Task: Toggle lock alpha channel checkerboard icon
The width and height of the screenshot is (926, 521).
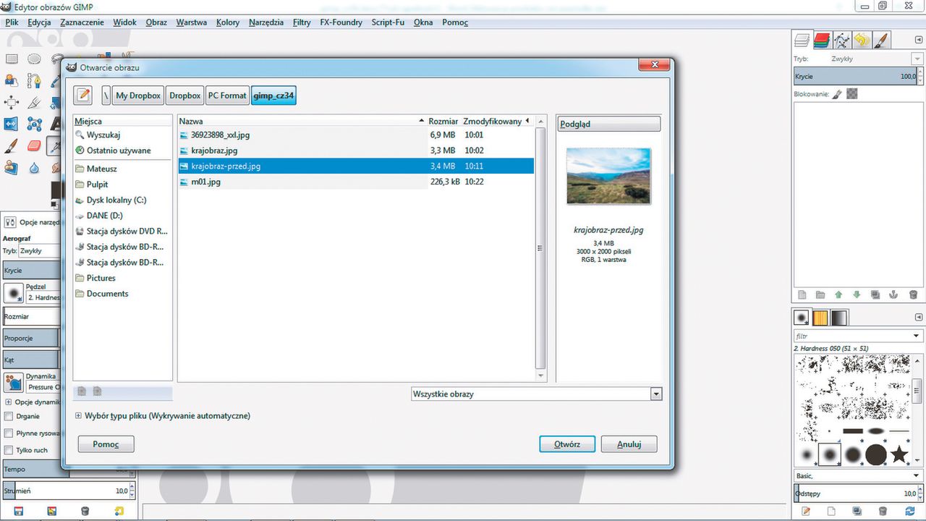Action: [x=852, y=94]
